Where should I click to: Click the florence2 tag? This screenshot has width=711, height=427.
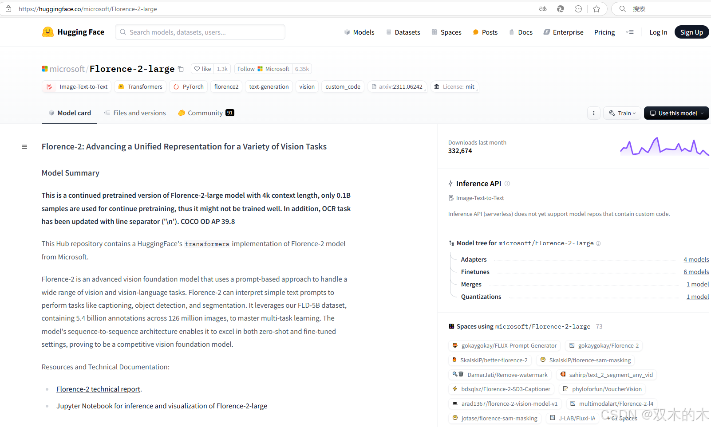[x=226, y=86]
